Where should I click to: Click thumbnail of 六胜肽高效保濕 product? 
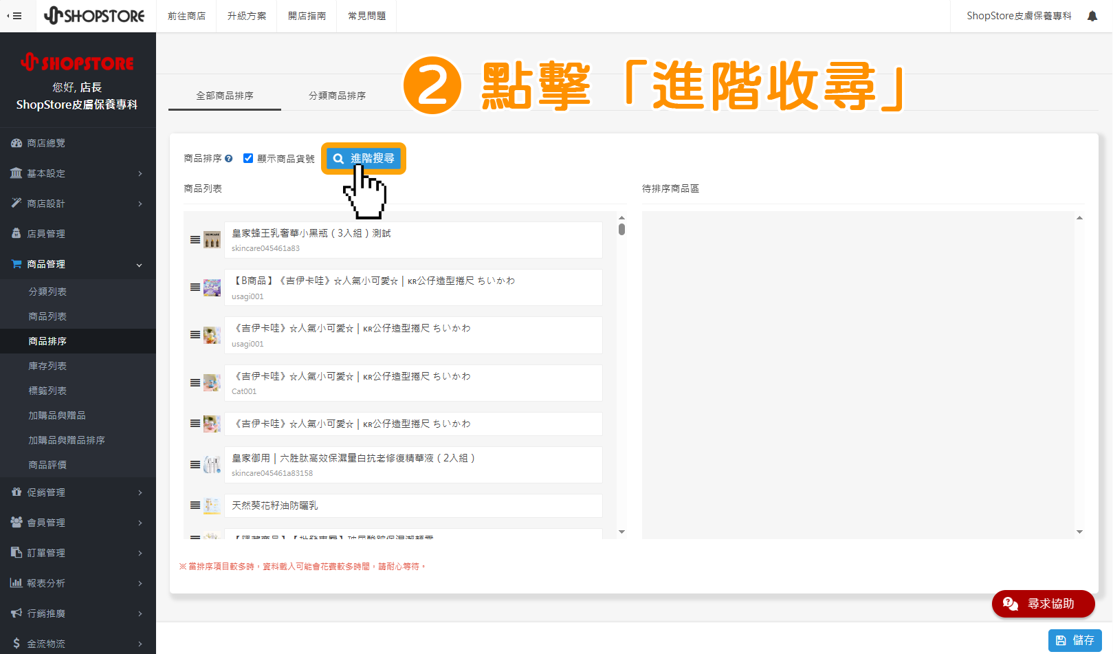pyautogui.click(x=212, y=465)
